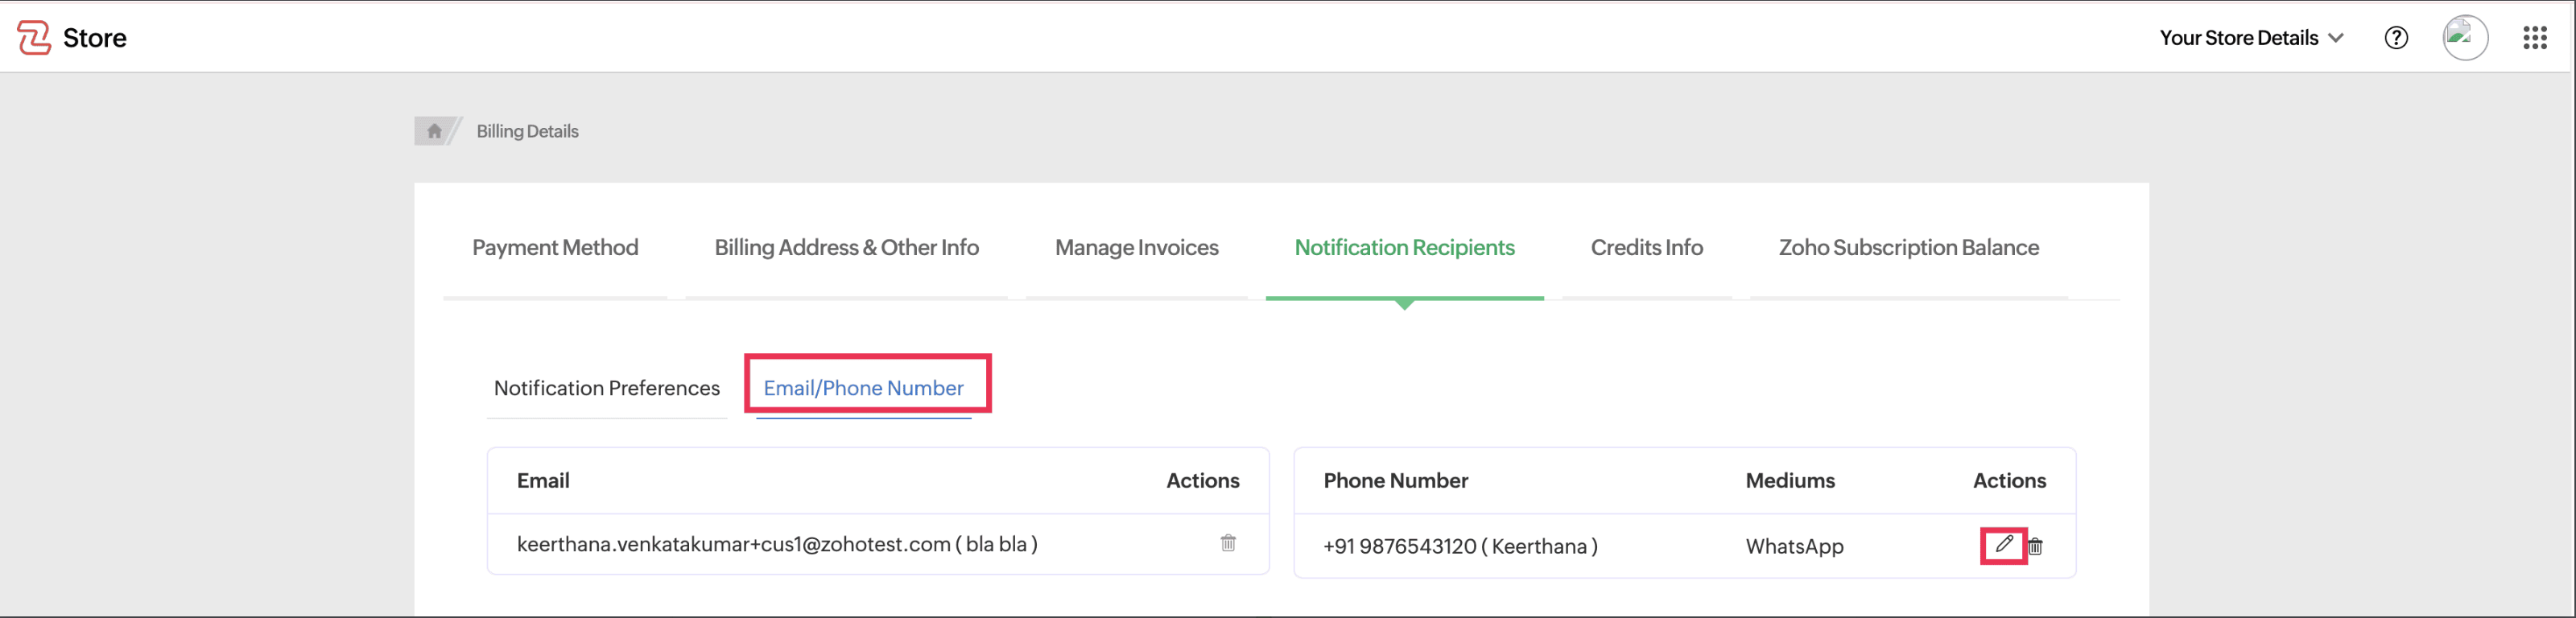
Task: Switch to Notification Preferences sub-tab
Action: [606, 388]
